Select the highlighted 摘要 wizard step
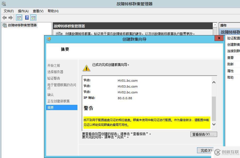The width and height of the screenshot is (240, 158). tap(62, 107)
